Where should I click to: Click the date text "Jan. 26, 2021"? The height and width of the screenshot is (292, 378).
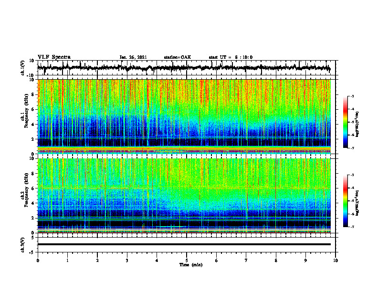click(133, 57)
